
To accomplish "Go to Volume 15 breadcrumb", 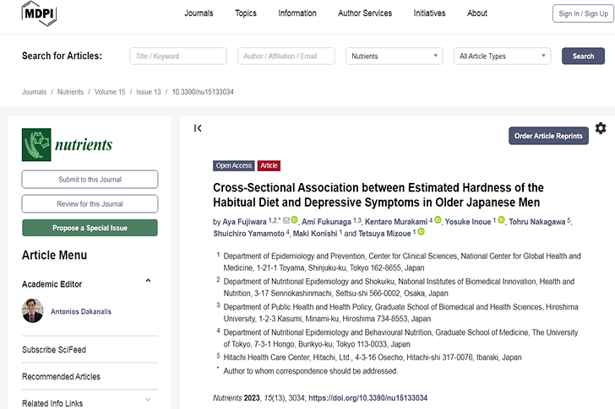I will [x=110, y=92].
